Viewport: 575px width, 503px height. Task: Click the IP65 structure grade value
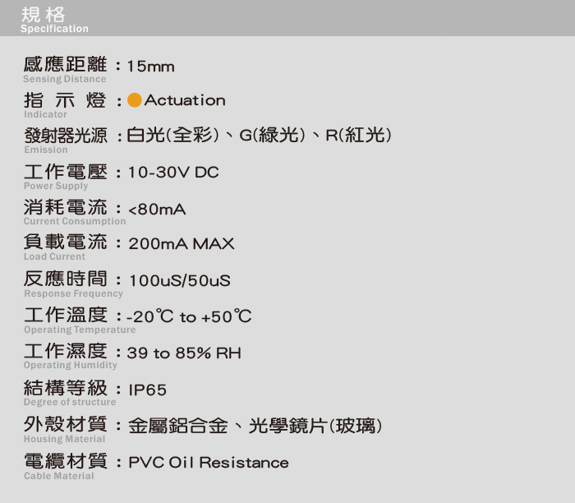(147, 390)
